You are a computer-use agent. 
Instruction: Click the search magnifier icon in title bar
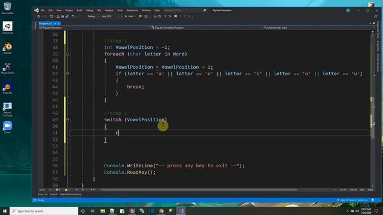click(x=205, y=10)
